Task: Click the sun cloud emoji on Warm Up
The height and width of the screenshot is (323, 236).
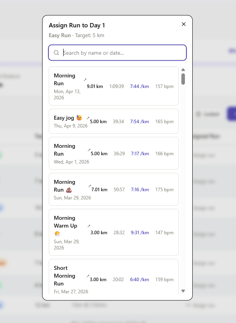Action: click(x=57, y=233)
